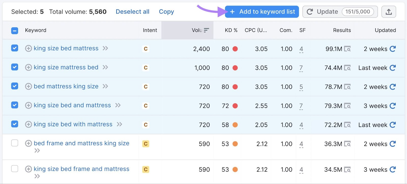Open SERP view for 'king size mattress bed' results

347,68
